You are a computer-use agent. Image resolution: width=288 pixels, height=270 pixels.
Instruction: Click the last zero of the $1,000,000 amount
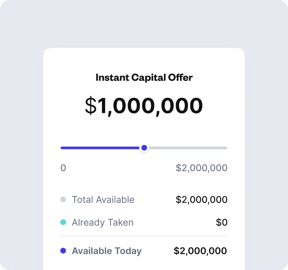195,106
